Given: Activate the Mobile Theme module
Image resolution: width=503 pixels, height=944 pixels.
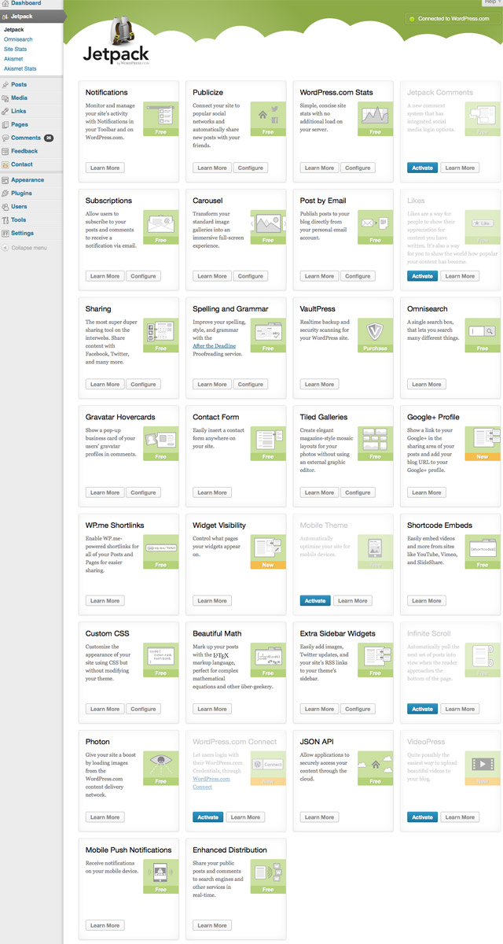Looking at the screenshot, I should tap(315, 601).
